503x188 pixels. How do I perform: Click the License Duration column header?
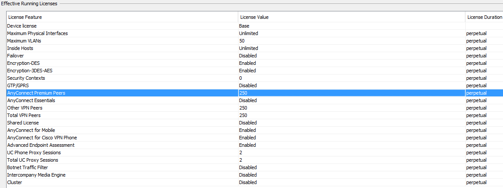point(484,17)
